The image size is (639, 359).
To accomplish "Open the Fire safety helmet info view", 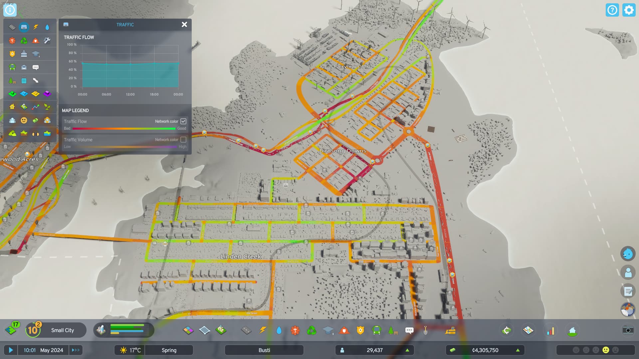I will [36, 41].
